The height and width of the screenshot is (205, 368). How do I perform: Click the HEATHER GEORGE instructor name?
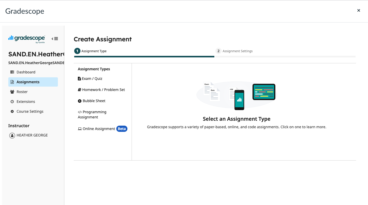[x=32, y=135]
